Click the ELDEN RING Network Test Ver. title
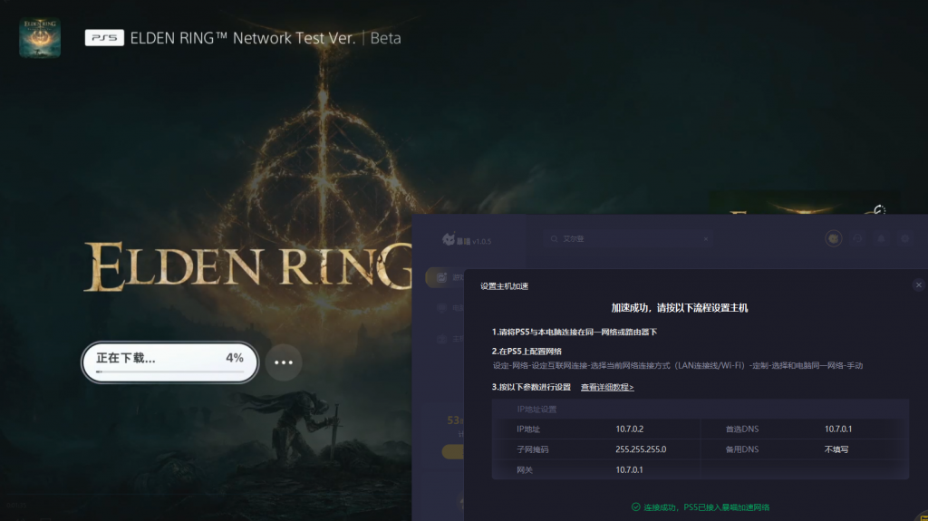928x521 pixels. pos(243,38)
